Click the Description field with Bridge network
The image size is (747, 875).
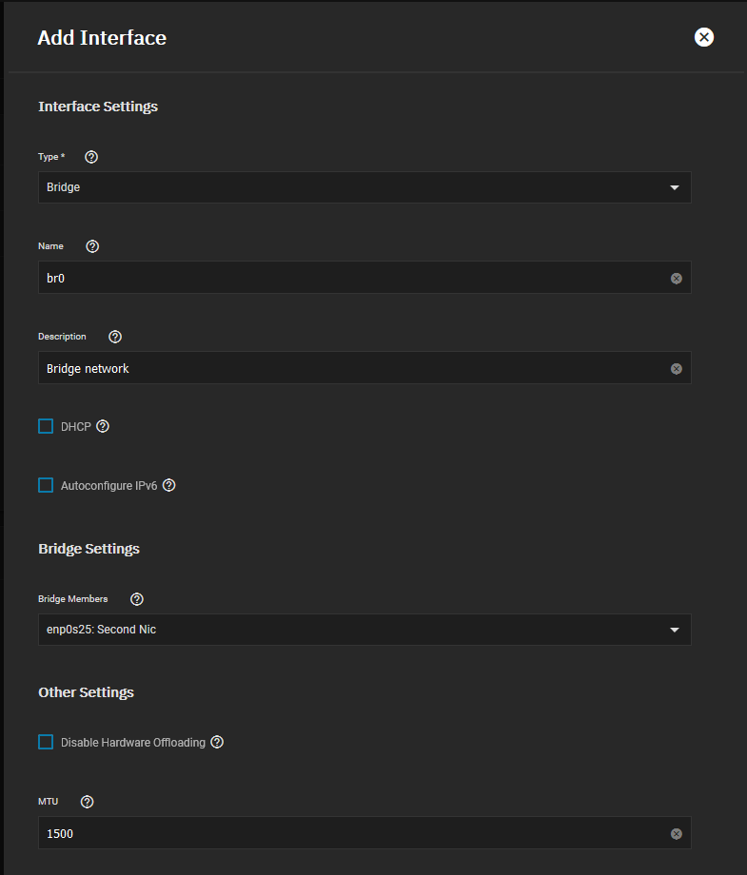(x=352, y=368)
